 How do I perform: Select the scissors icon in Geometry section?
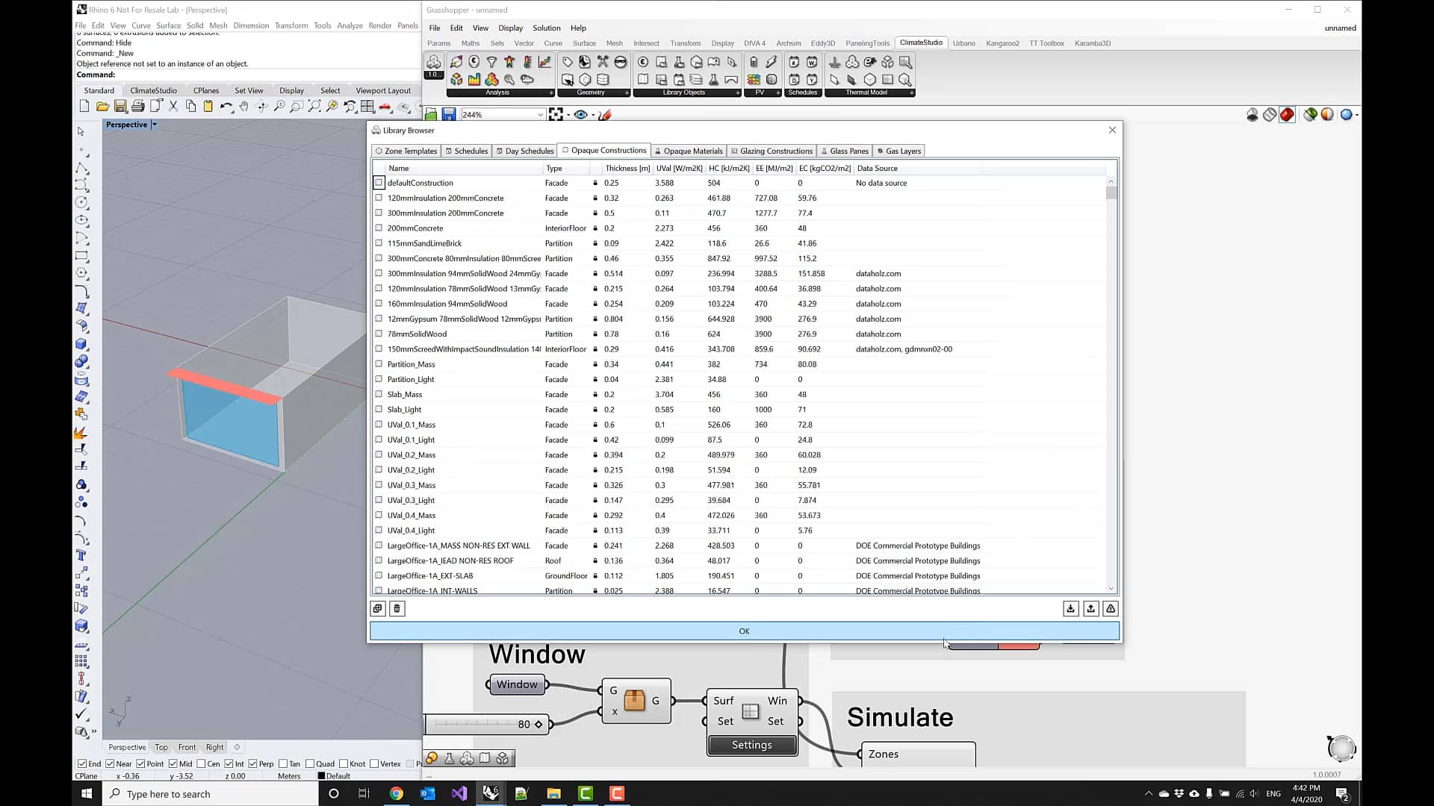(602, 63)
